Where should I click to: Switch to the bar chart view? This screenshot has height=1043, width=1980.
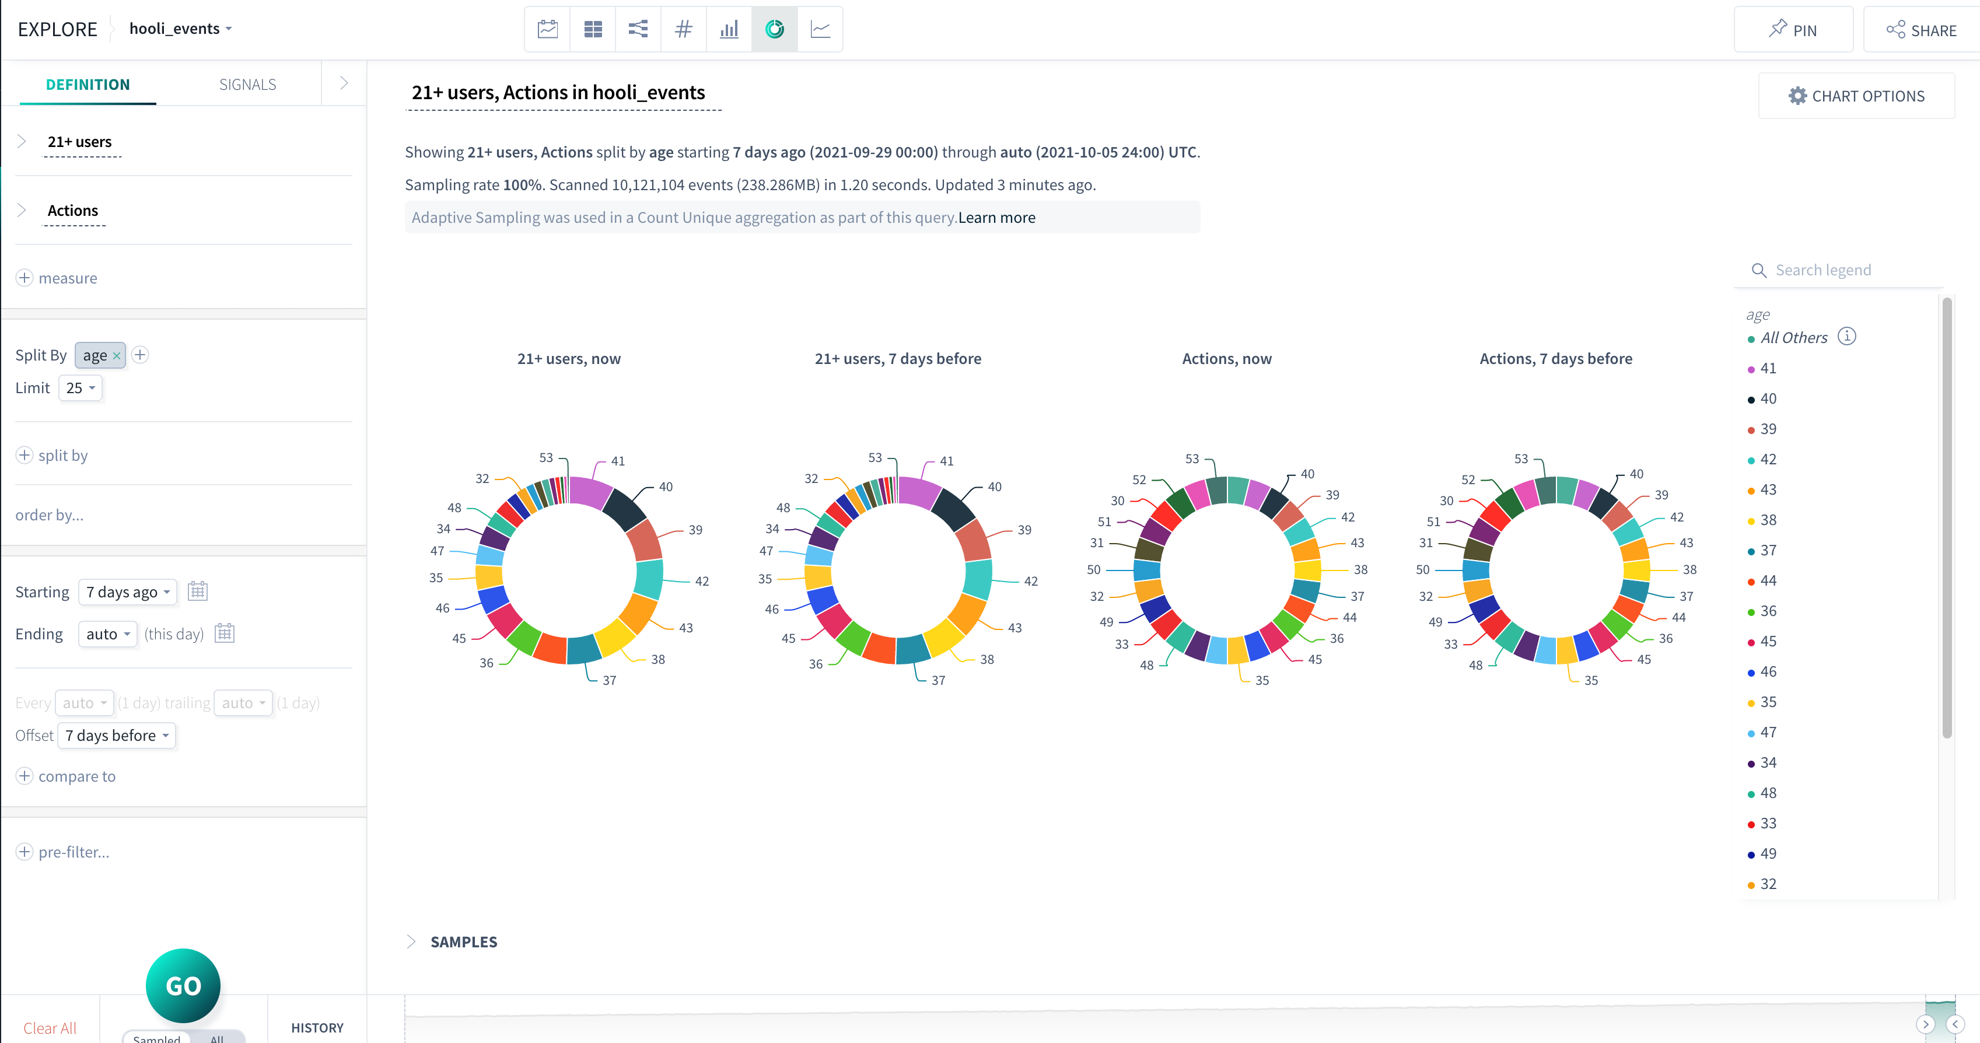pos(729,29)
